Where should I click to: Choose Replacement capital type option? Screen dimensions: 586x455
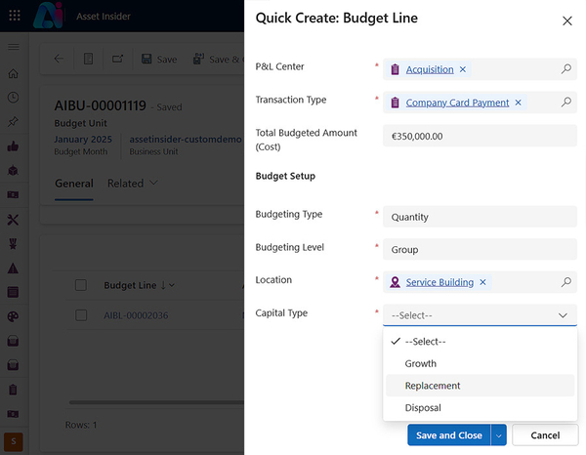click(433, 386)
